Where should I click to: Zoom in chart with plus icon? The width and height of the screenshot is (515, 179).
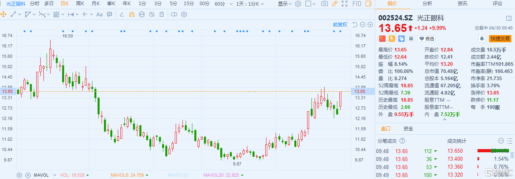pos(370,24)
